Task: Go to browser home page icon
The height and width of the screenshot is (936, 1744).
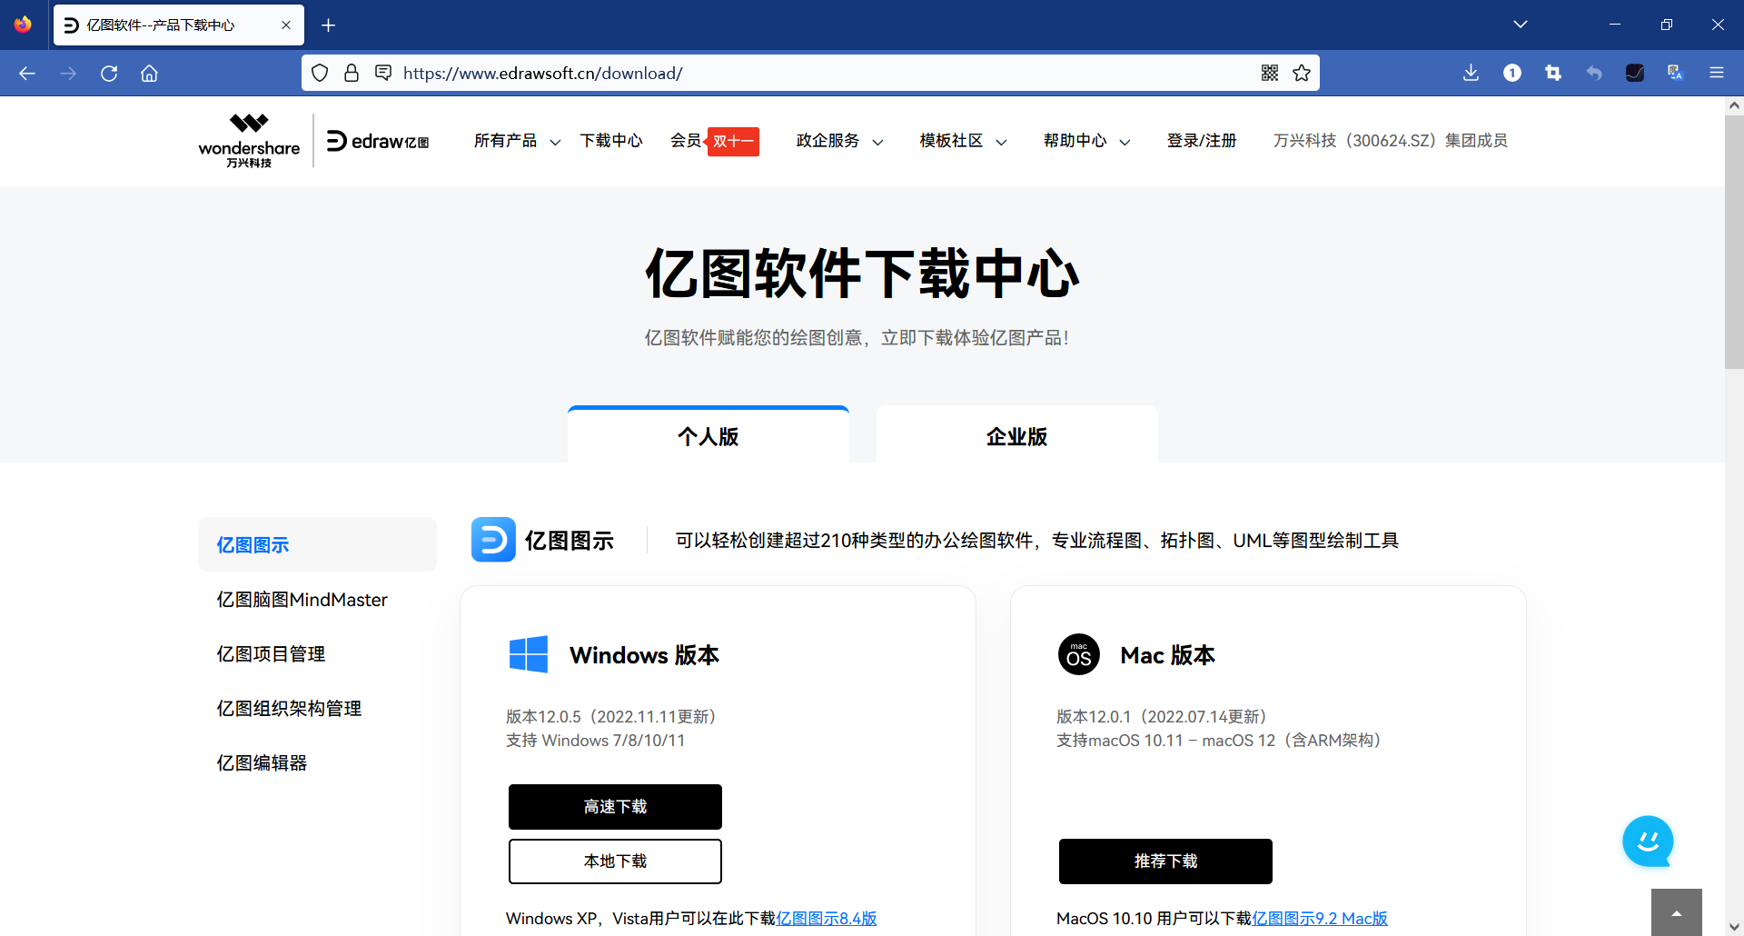Action: click(x=149, y=74)
